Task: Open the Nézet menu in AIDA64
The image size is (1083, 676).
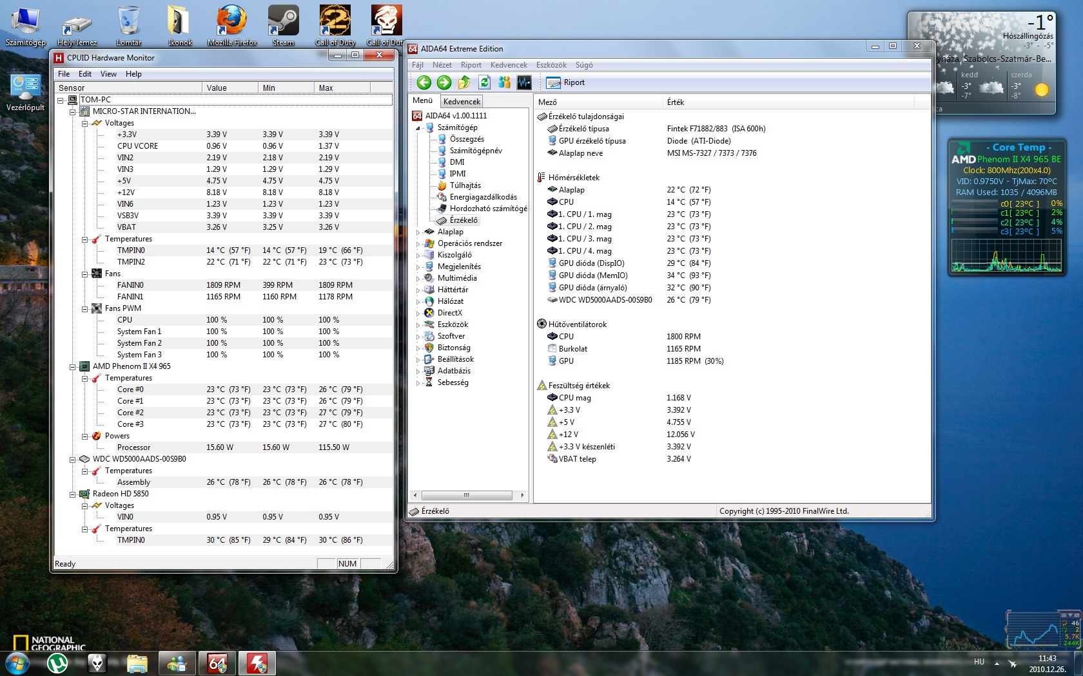Action: point(442,65)
